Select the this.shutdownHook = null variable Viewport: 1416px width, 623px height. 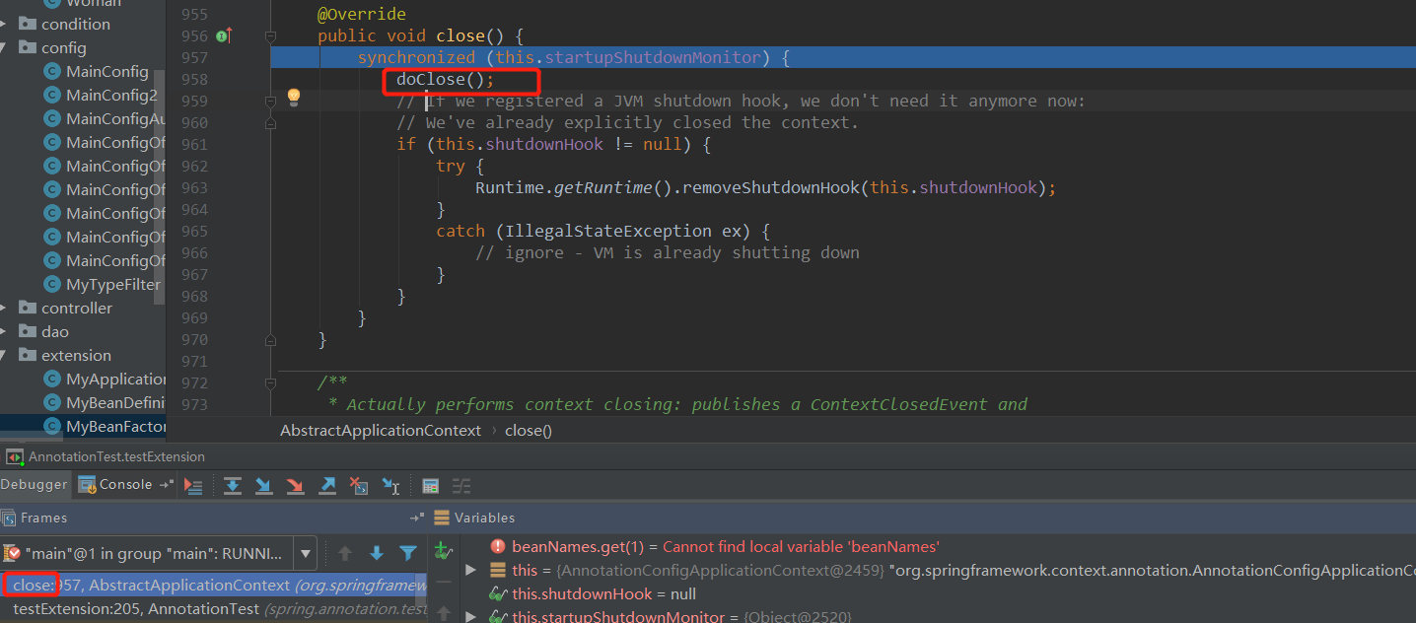click(603, 593)
